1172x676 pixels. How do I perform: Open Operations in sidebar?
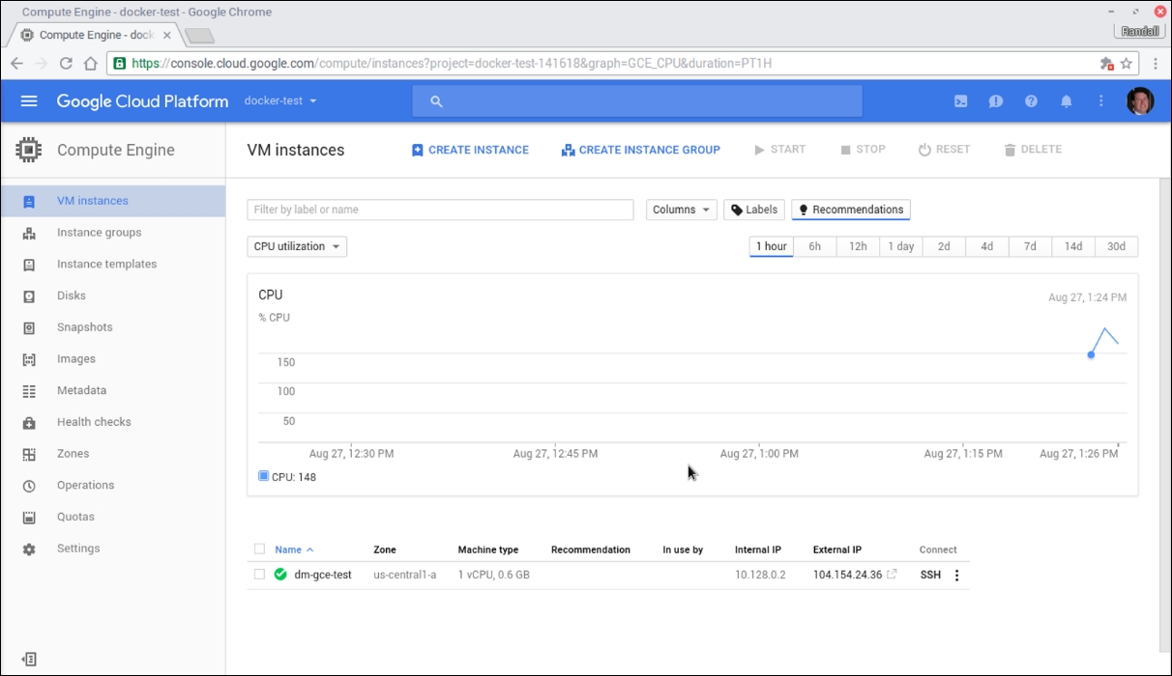click(112, 486)
